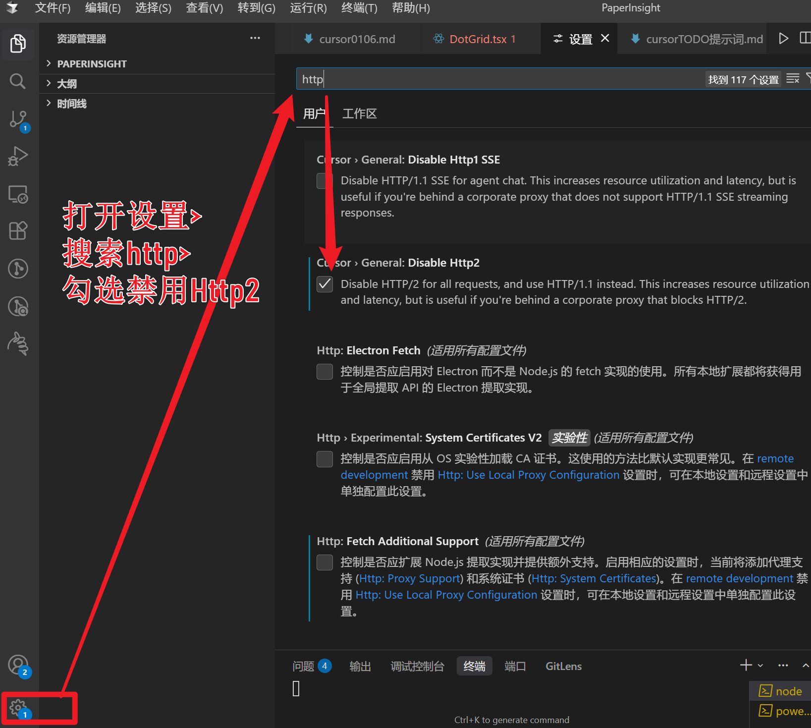Uncheck the Disable Http2 checkbox
Screen dimensions: 811x728
tap(324, 284)
